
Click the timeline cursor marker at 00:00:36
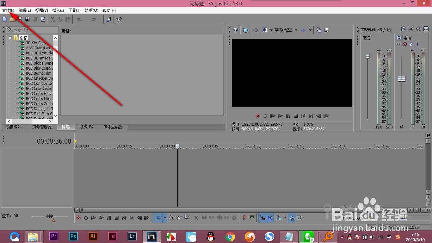point(177,146)
